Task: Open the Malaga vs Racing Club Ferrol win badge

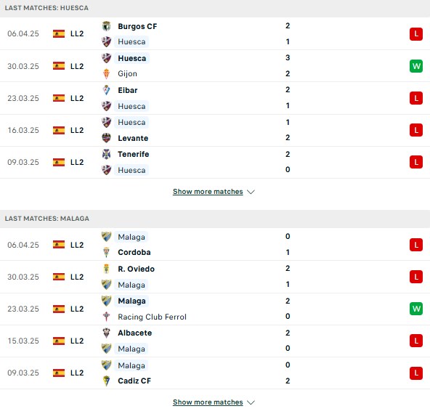Action: click(416, 309)
